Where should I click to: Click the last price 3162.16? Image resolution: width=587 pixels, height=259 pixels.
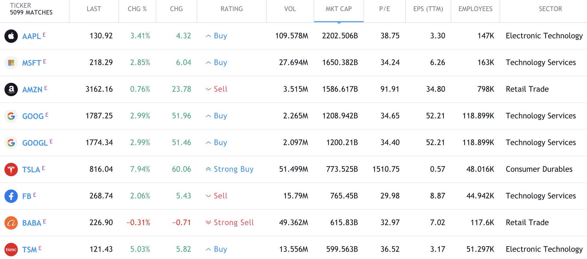pyautogui.click(x=99, y=89)
